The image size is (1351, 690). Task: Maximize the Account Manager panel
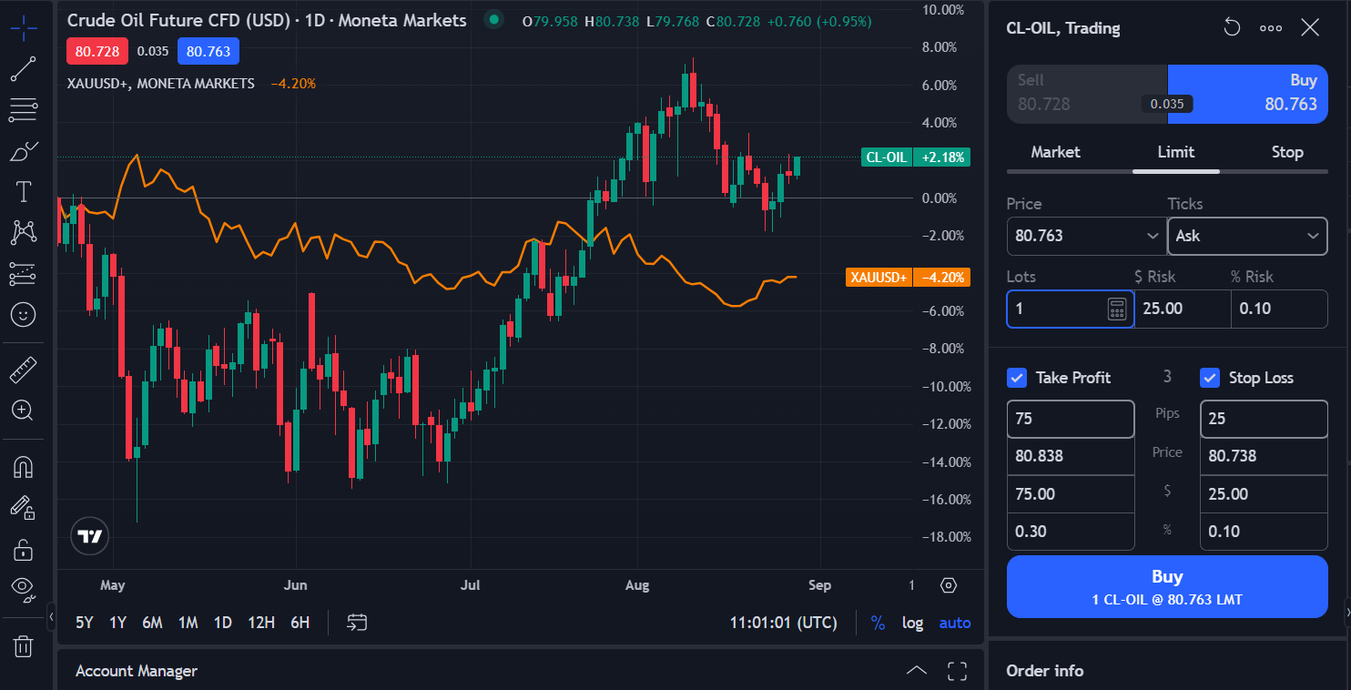(x=957, y=671)
